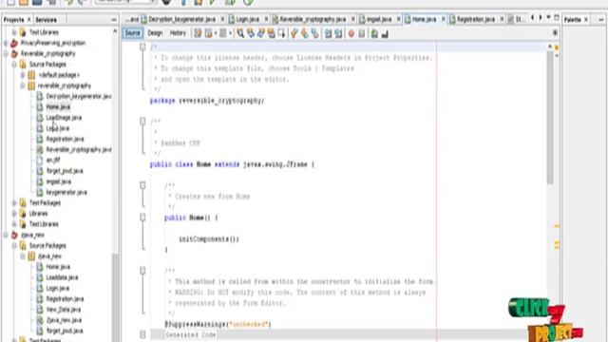
Task: Click the Previous Bookmark toolbar icon
Action: tap(294, 34)
